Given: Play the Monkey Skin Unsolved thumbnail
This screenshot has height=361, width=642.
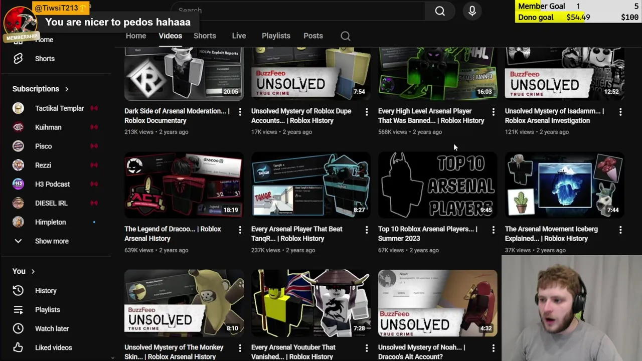Looking at the screenshot, I should pyautogui.click(x=184, y=303).
